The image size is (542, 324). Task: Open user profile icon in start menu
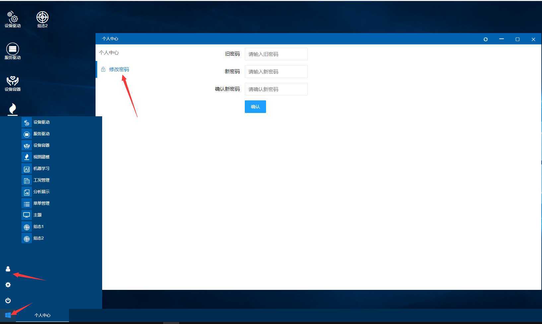(x=8, y=269)
